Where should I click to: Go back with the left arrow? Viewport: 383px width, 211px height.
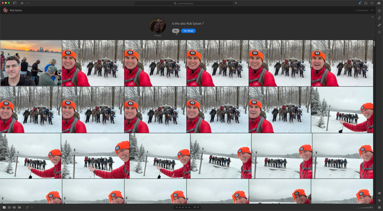22,3
